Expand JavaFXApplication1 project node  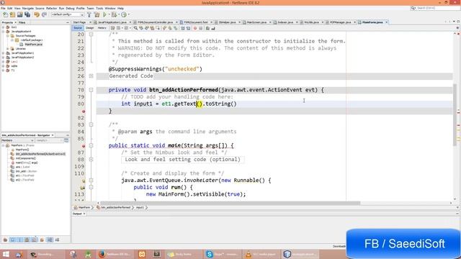coord(3,53)
